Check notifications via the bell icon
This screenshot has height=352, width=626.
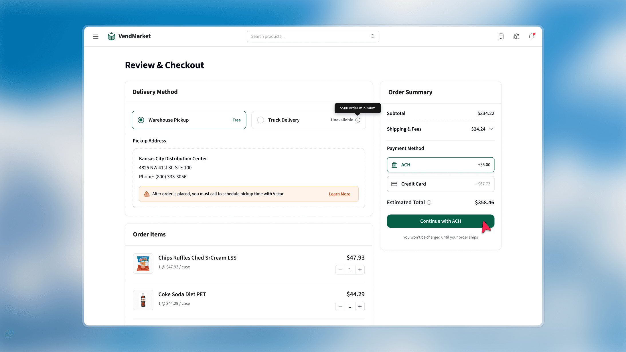click(x=532, y=37)
